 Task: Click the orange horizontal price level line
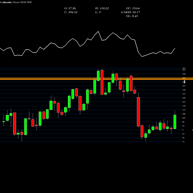tap(96, 79)
